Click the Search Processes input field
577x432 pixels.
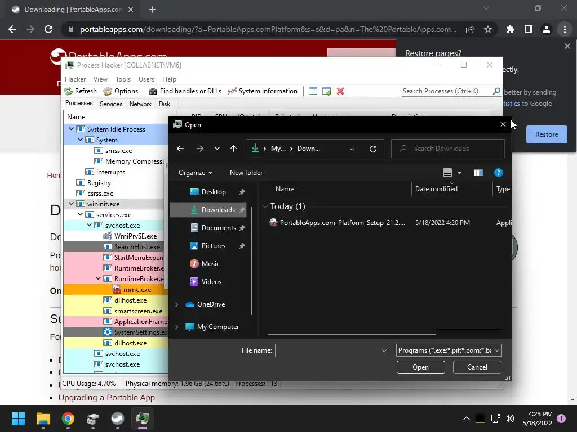tap(447, 91)
